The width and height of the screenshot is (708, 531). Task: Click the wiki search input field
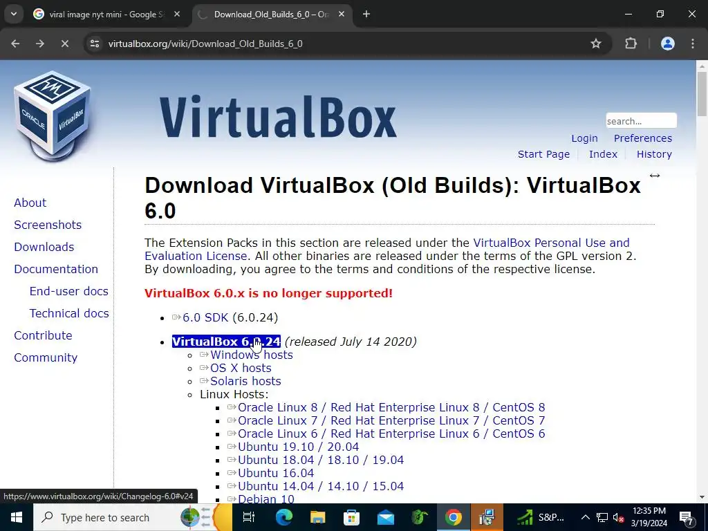pyautogui.click(x=641, y=121)
